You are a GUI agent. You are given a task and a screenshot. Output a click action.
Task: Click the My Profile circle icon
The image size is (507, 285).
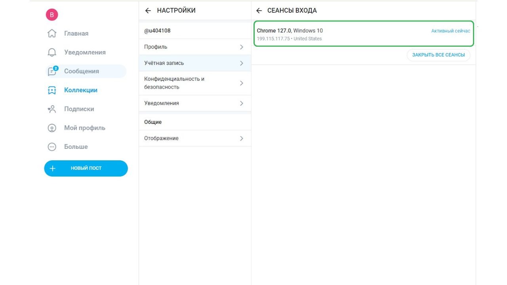click(x=52, y=128)
